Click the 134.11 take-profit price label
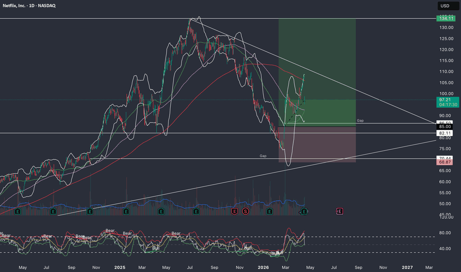461x272 pixels. click(x=444, y=18)
